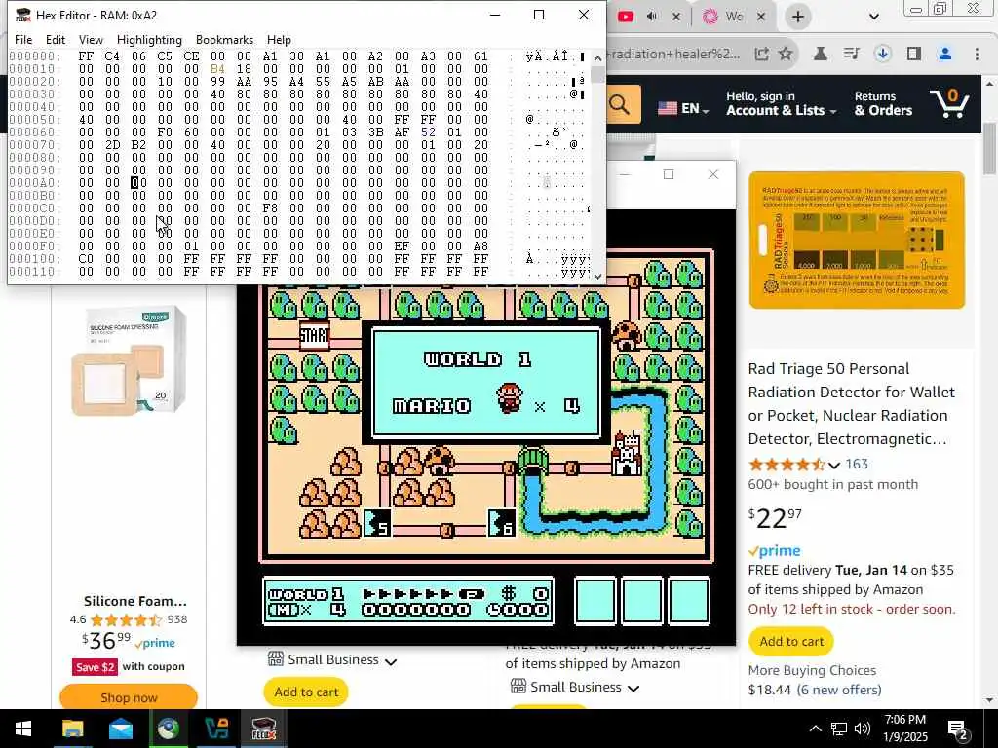The image size is (998, 748).
Task: Go to Amazon Returns & Orders
Action: (883, 103)
